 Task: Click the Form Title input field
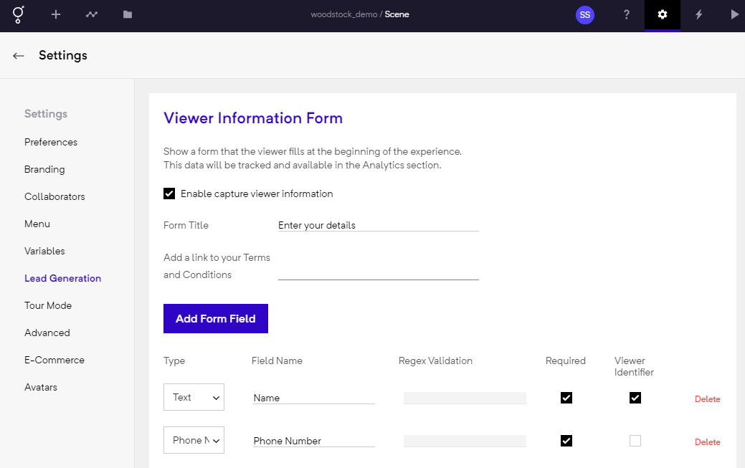click(x=378, y=225)
